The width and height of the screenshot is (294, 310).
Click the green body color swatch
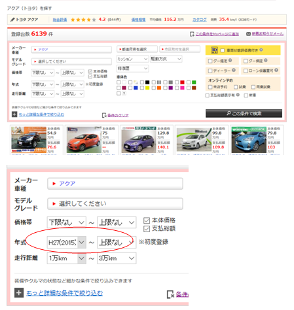(x=194, y=82)
